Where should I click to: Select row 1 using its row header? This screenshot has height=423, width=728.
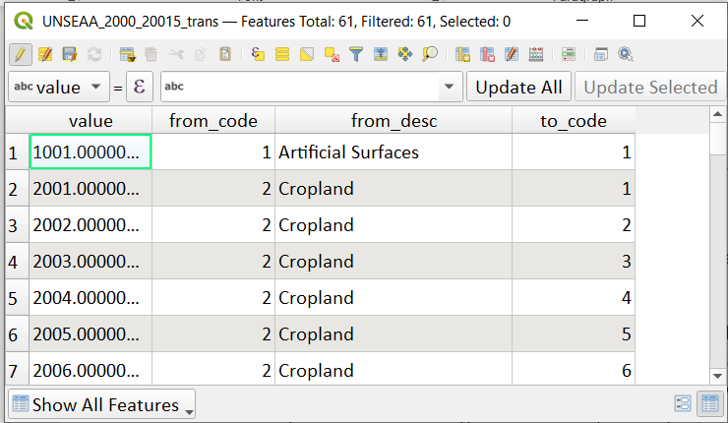(x=17, y=152)
